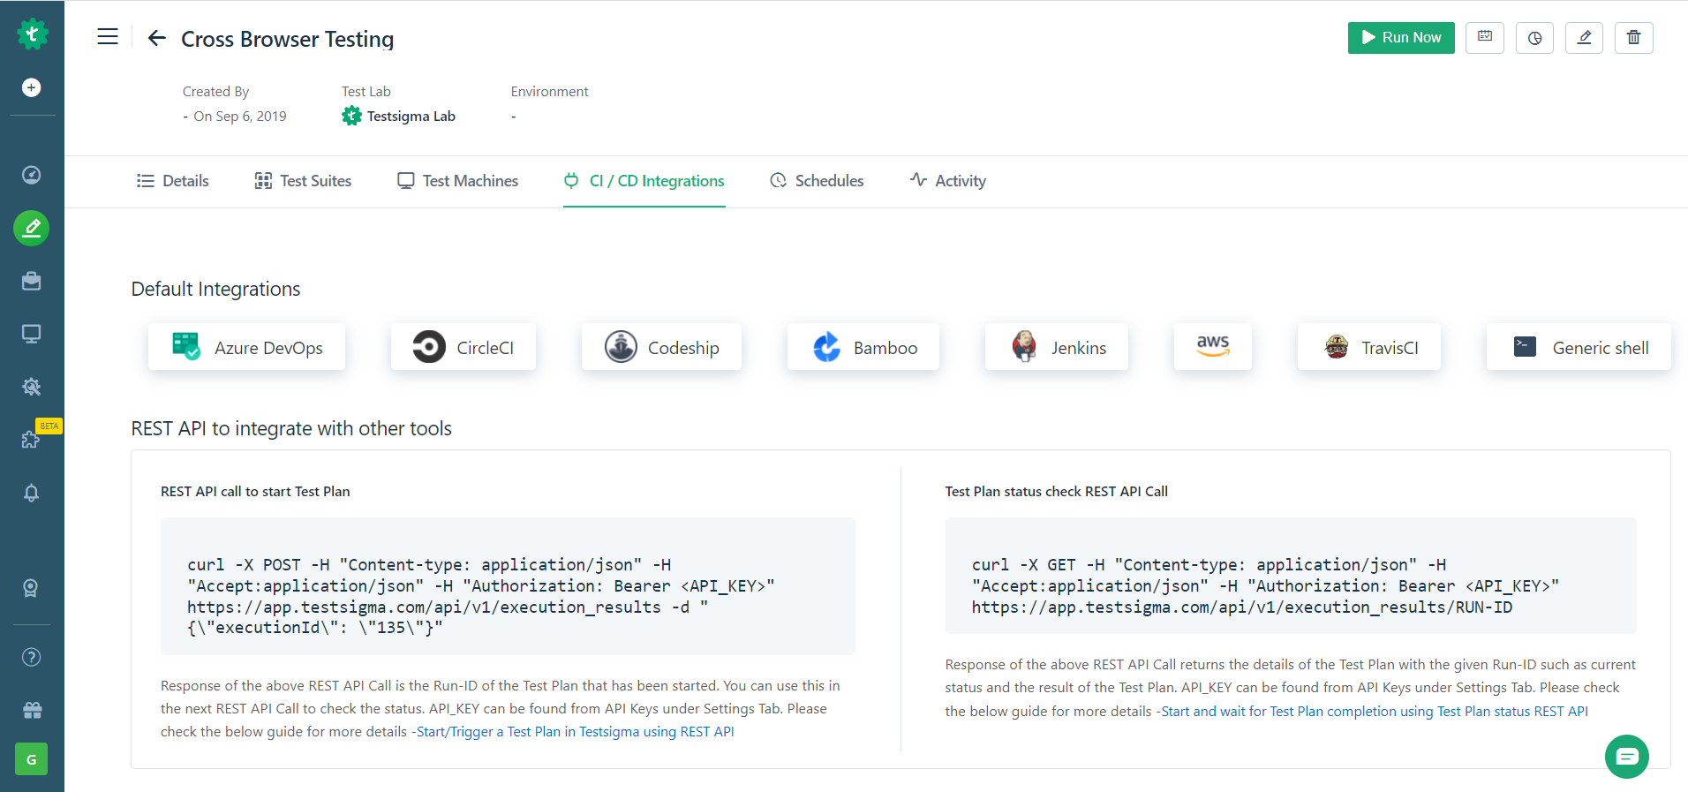
Task: Open the help question mark icon
Action: pos(32,657)
